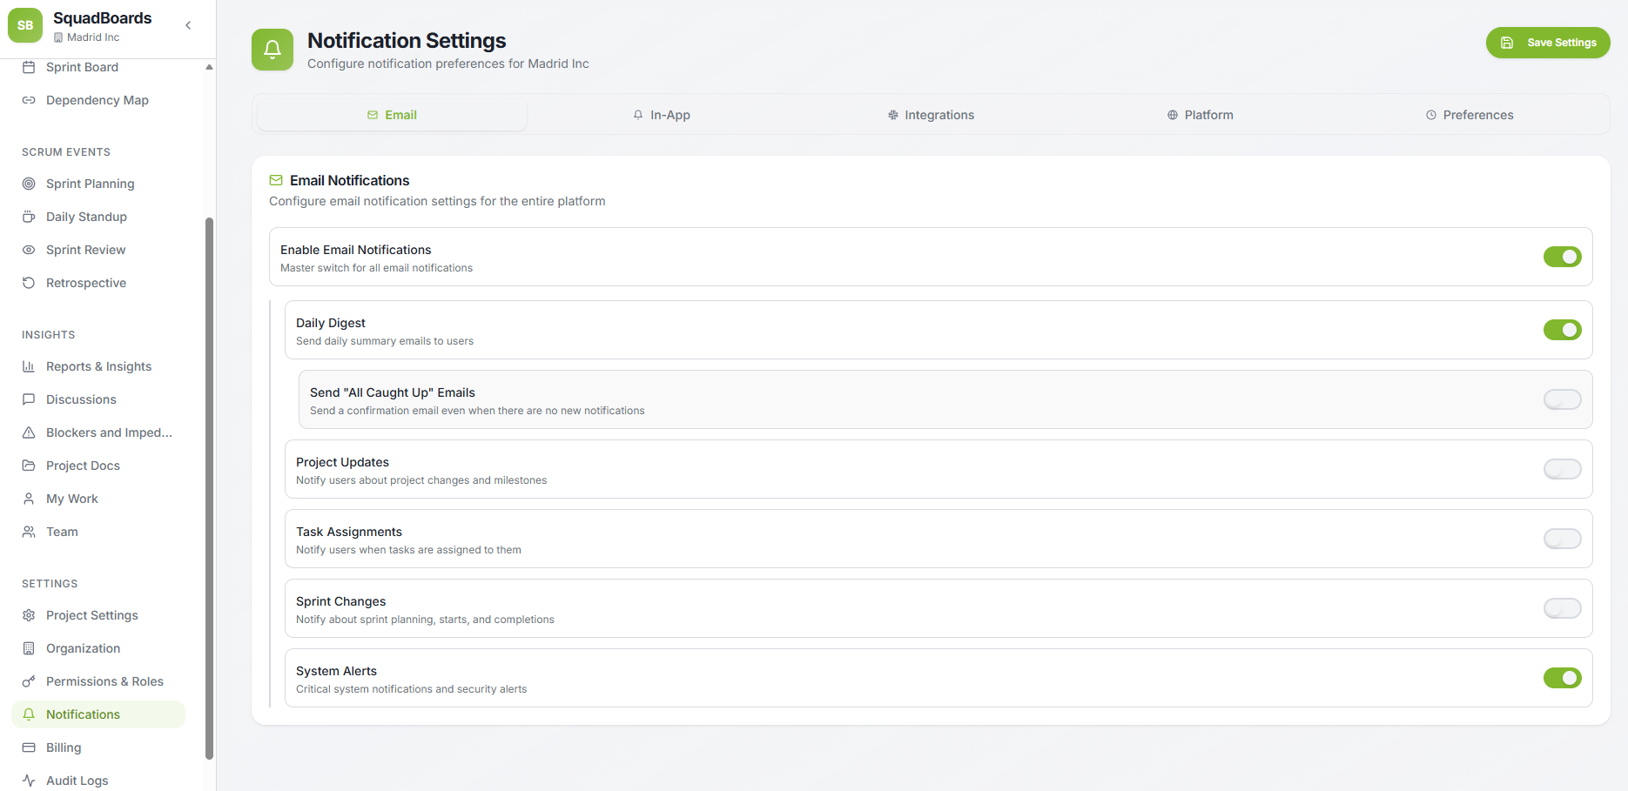
Task: Click the Team people icon
Action: click(29, 532)
